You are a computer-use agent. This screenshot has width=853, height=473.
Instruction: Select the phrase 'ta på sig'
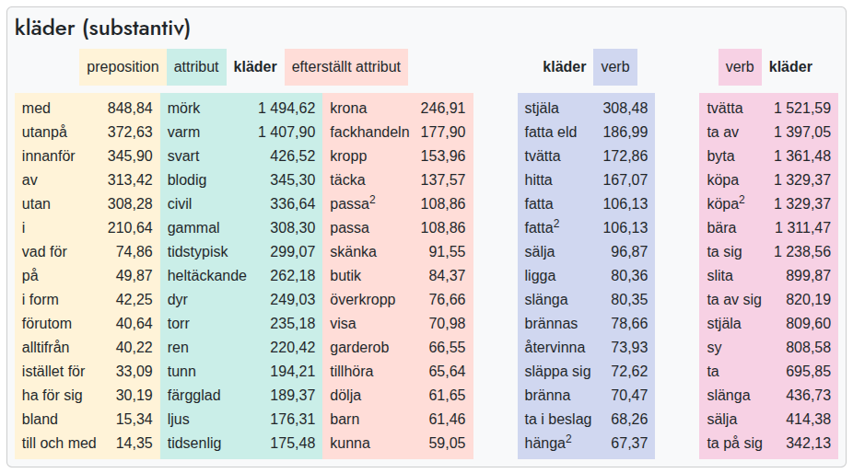[x=734, y=444]
